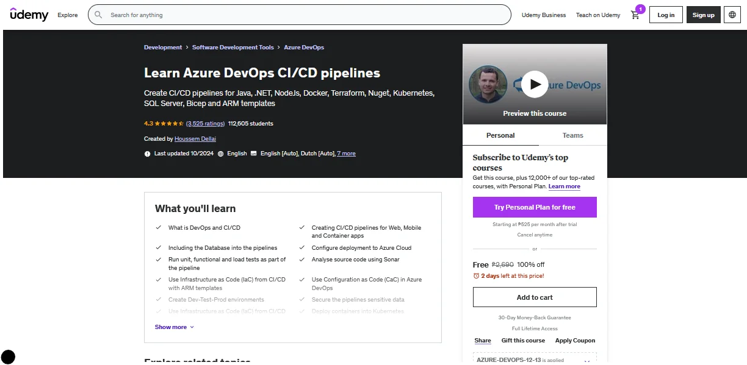Open instructor Houssem Dellai profile
The image size is (747, 365).
(195, 139)
